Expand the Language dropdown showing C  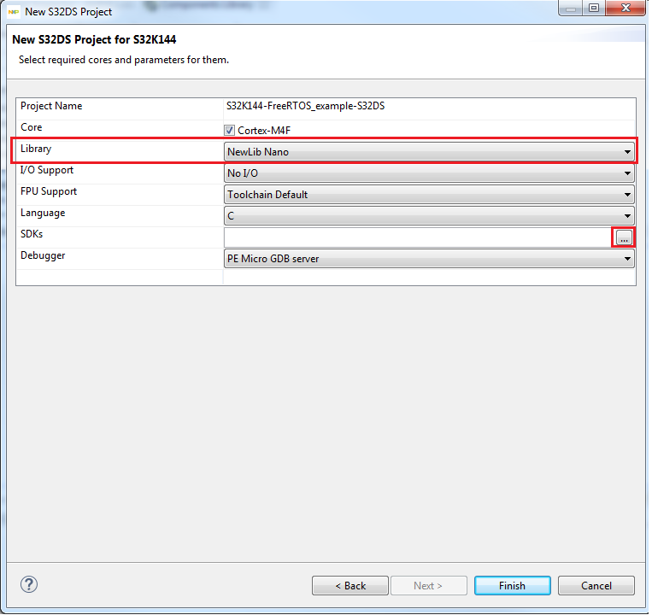[x=429, y=215]
